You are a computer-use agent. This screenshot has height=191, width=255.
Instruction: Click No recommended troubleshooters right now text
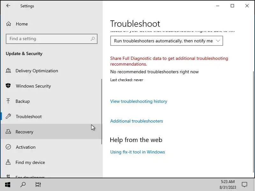(x=155, y=72)
